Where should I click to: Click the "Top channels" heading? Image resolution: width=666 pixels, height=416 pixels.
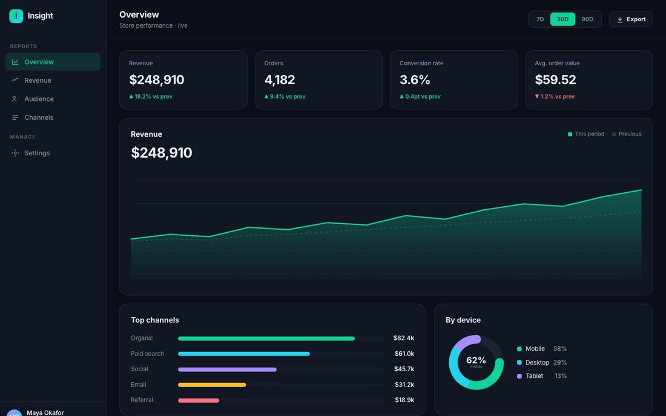coord(154,320)
